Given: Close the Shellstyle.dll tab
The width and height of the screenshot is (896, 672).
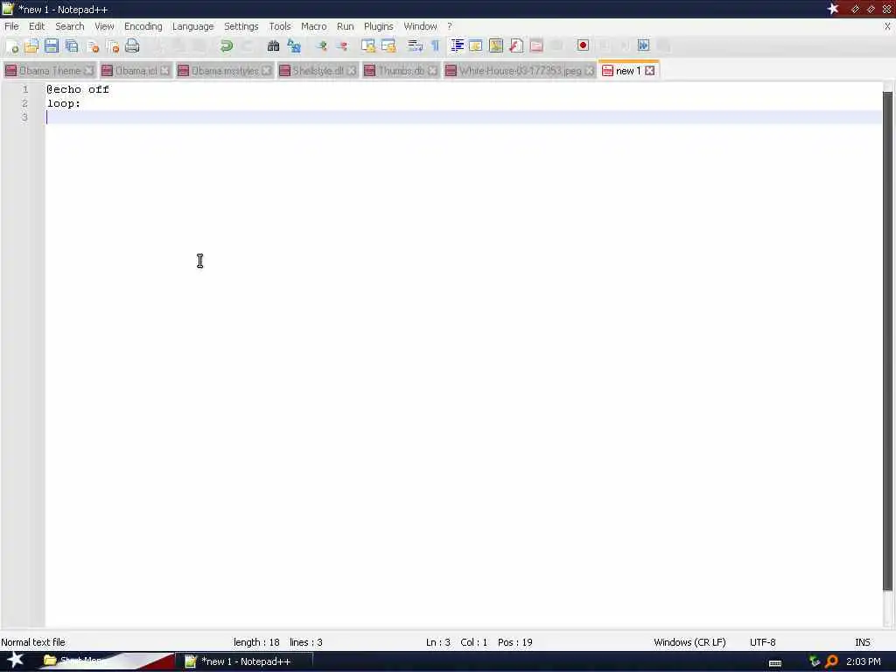Looking at the screenshot, I should point(352,71).
